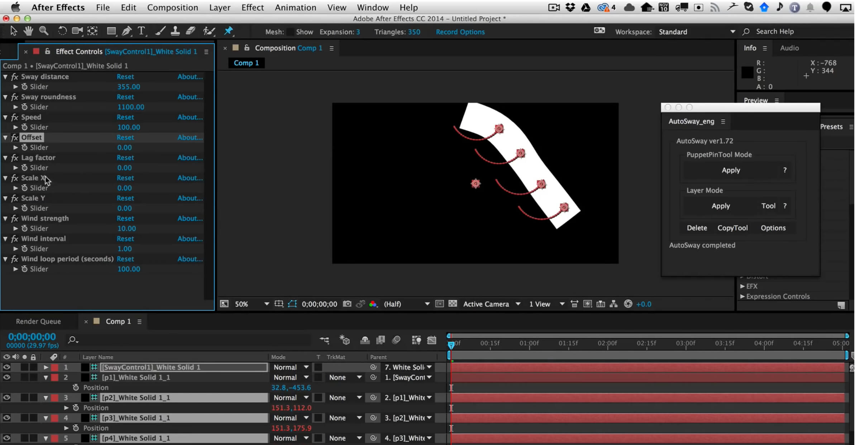Collapse the Sway distance effect group
The image size is (855, 445).
point(5,77)
